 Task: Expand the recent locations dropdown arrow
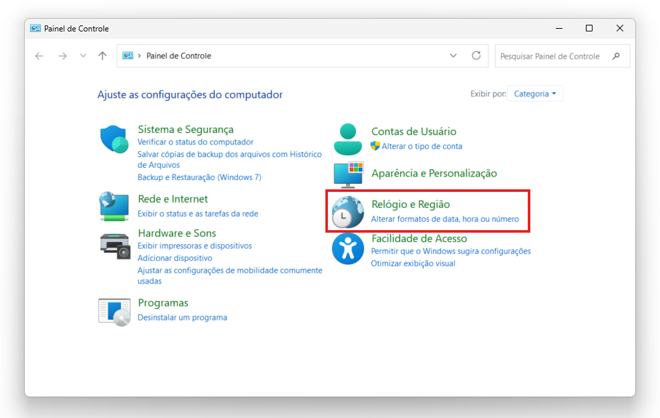click(x=83, y=56)
